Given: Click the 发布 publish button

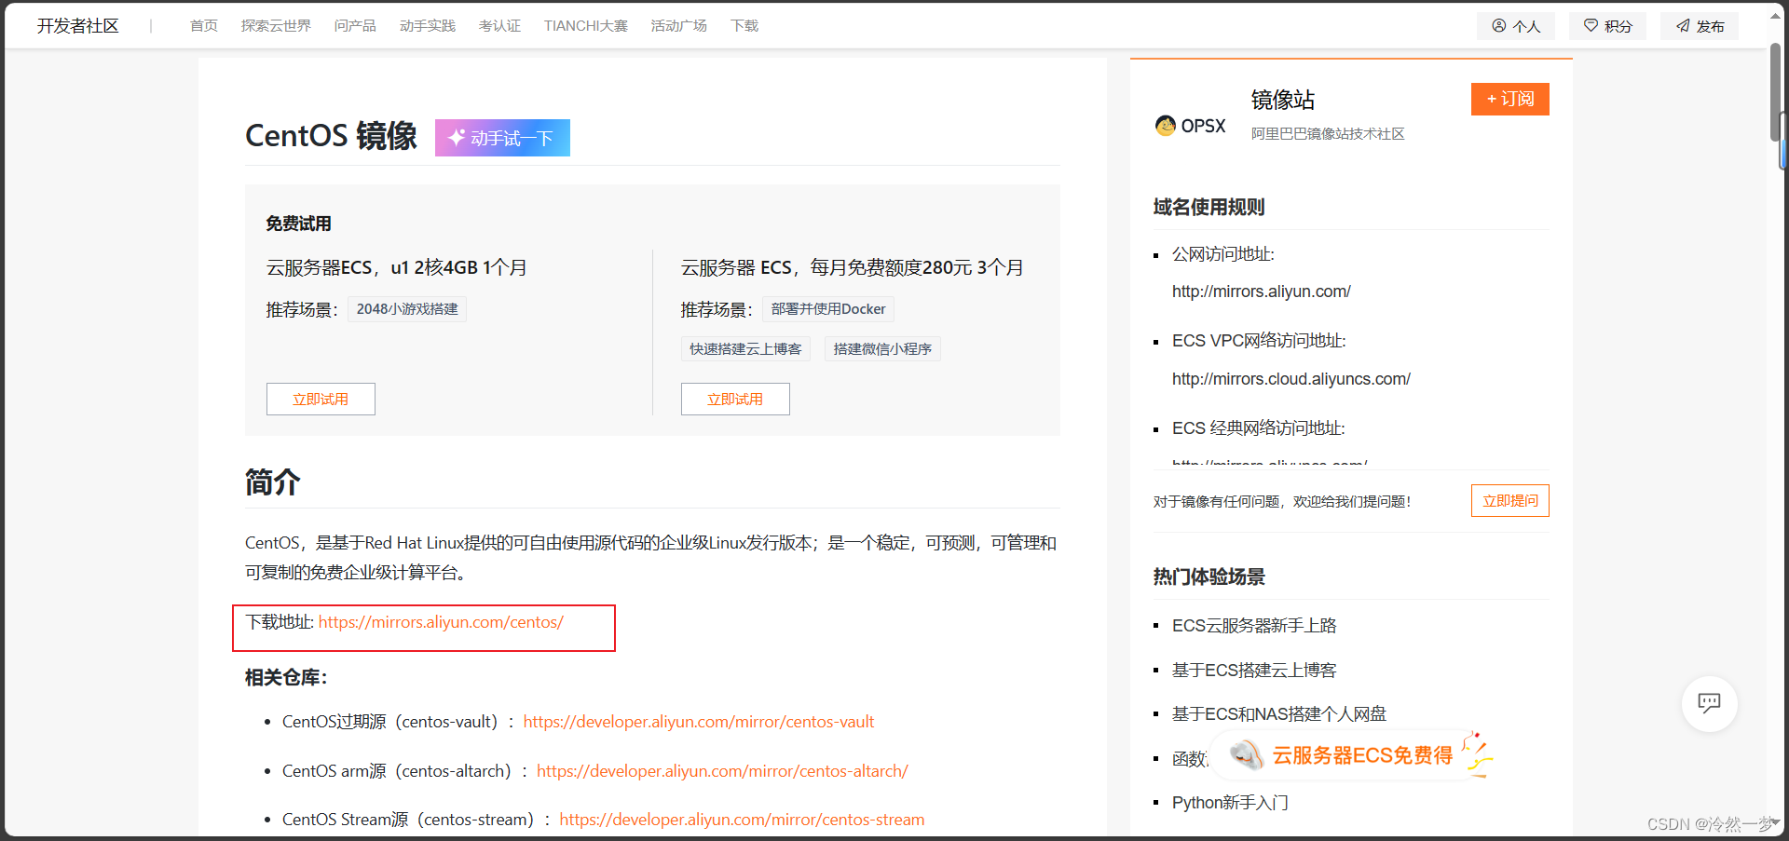Looking at the screenshot, I should [1700, 26].
